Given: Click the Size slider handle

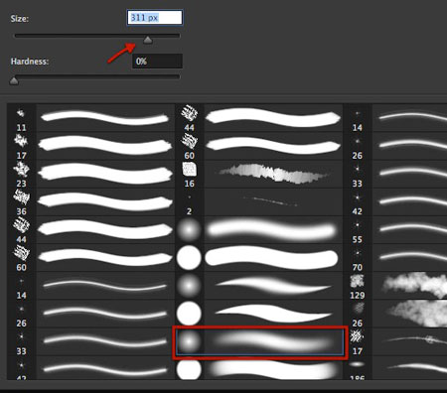Looking at the screenshot, I should [x=148, y=40].
